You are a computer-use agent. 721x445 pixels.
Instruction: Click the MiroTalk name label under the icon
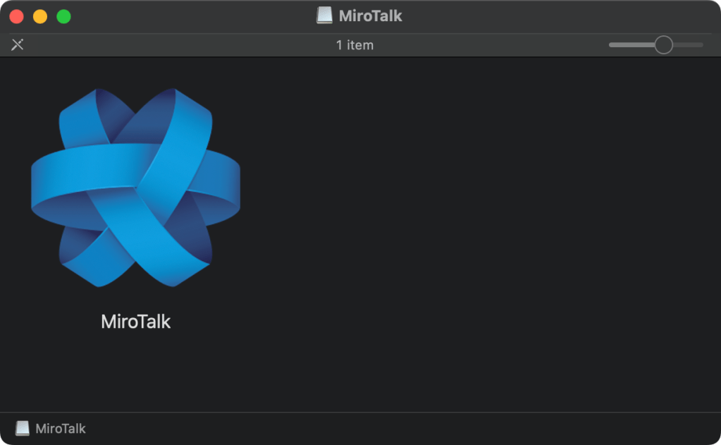(135, 322)
